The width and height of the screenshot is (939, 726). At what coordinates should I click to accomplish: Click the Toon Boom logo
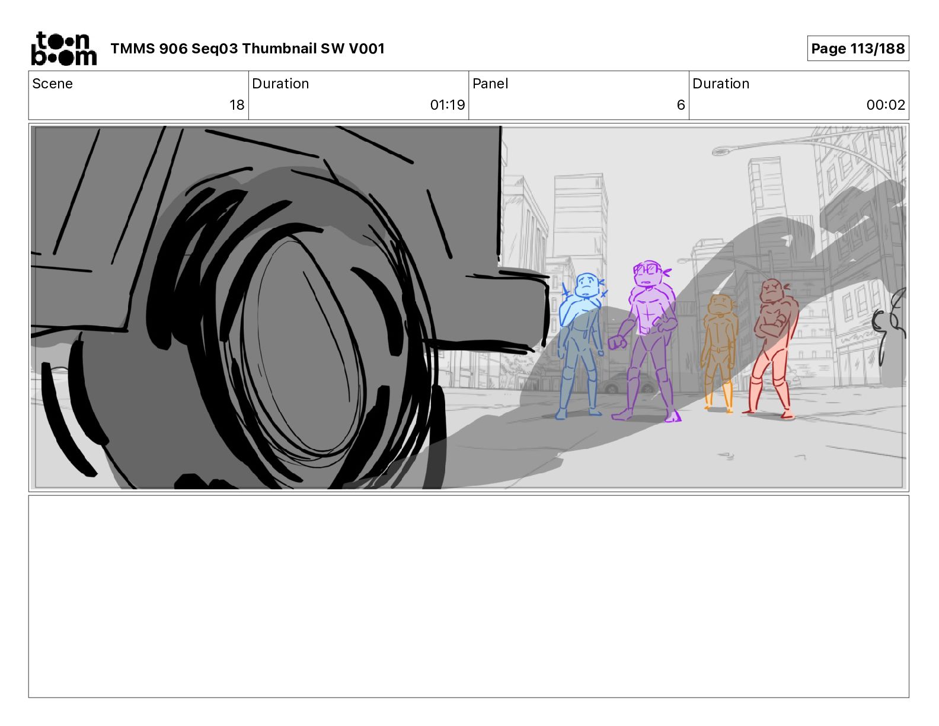(63, 49)
